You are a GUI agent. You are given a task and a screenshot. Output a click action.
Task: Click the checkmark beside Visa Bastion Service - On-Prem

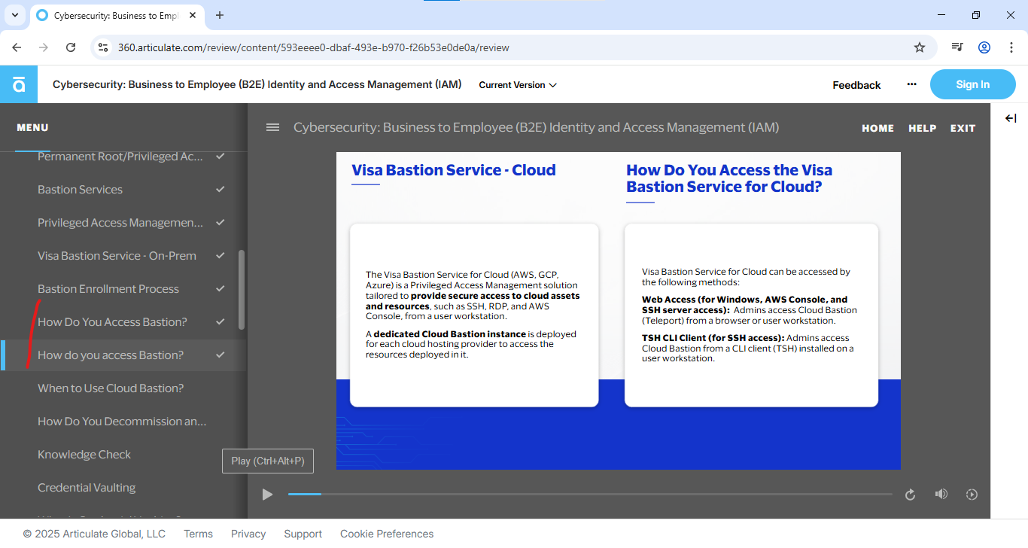221,256
